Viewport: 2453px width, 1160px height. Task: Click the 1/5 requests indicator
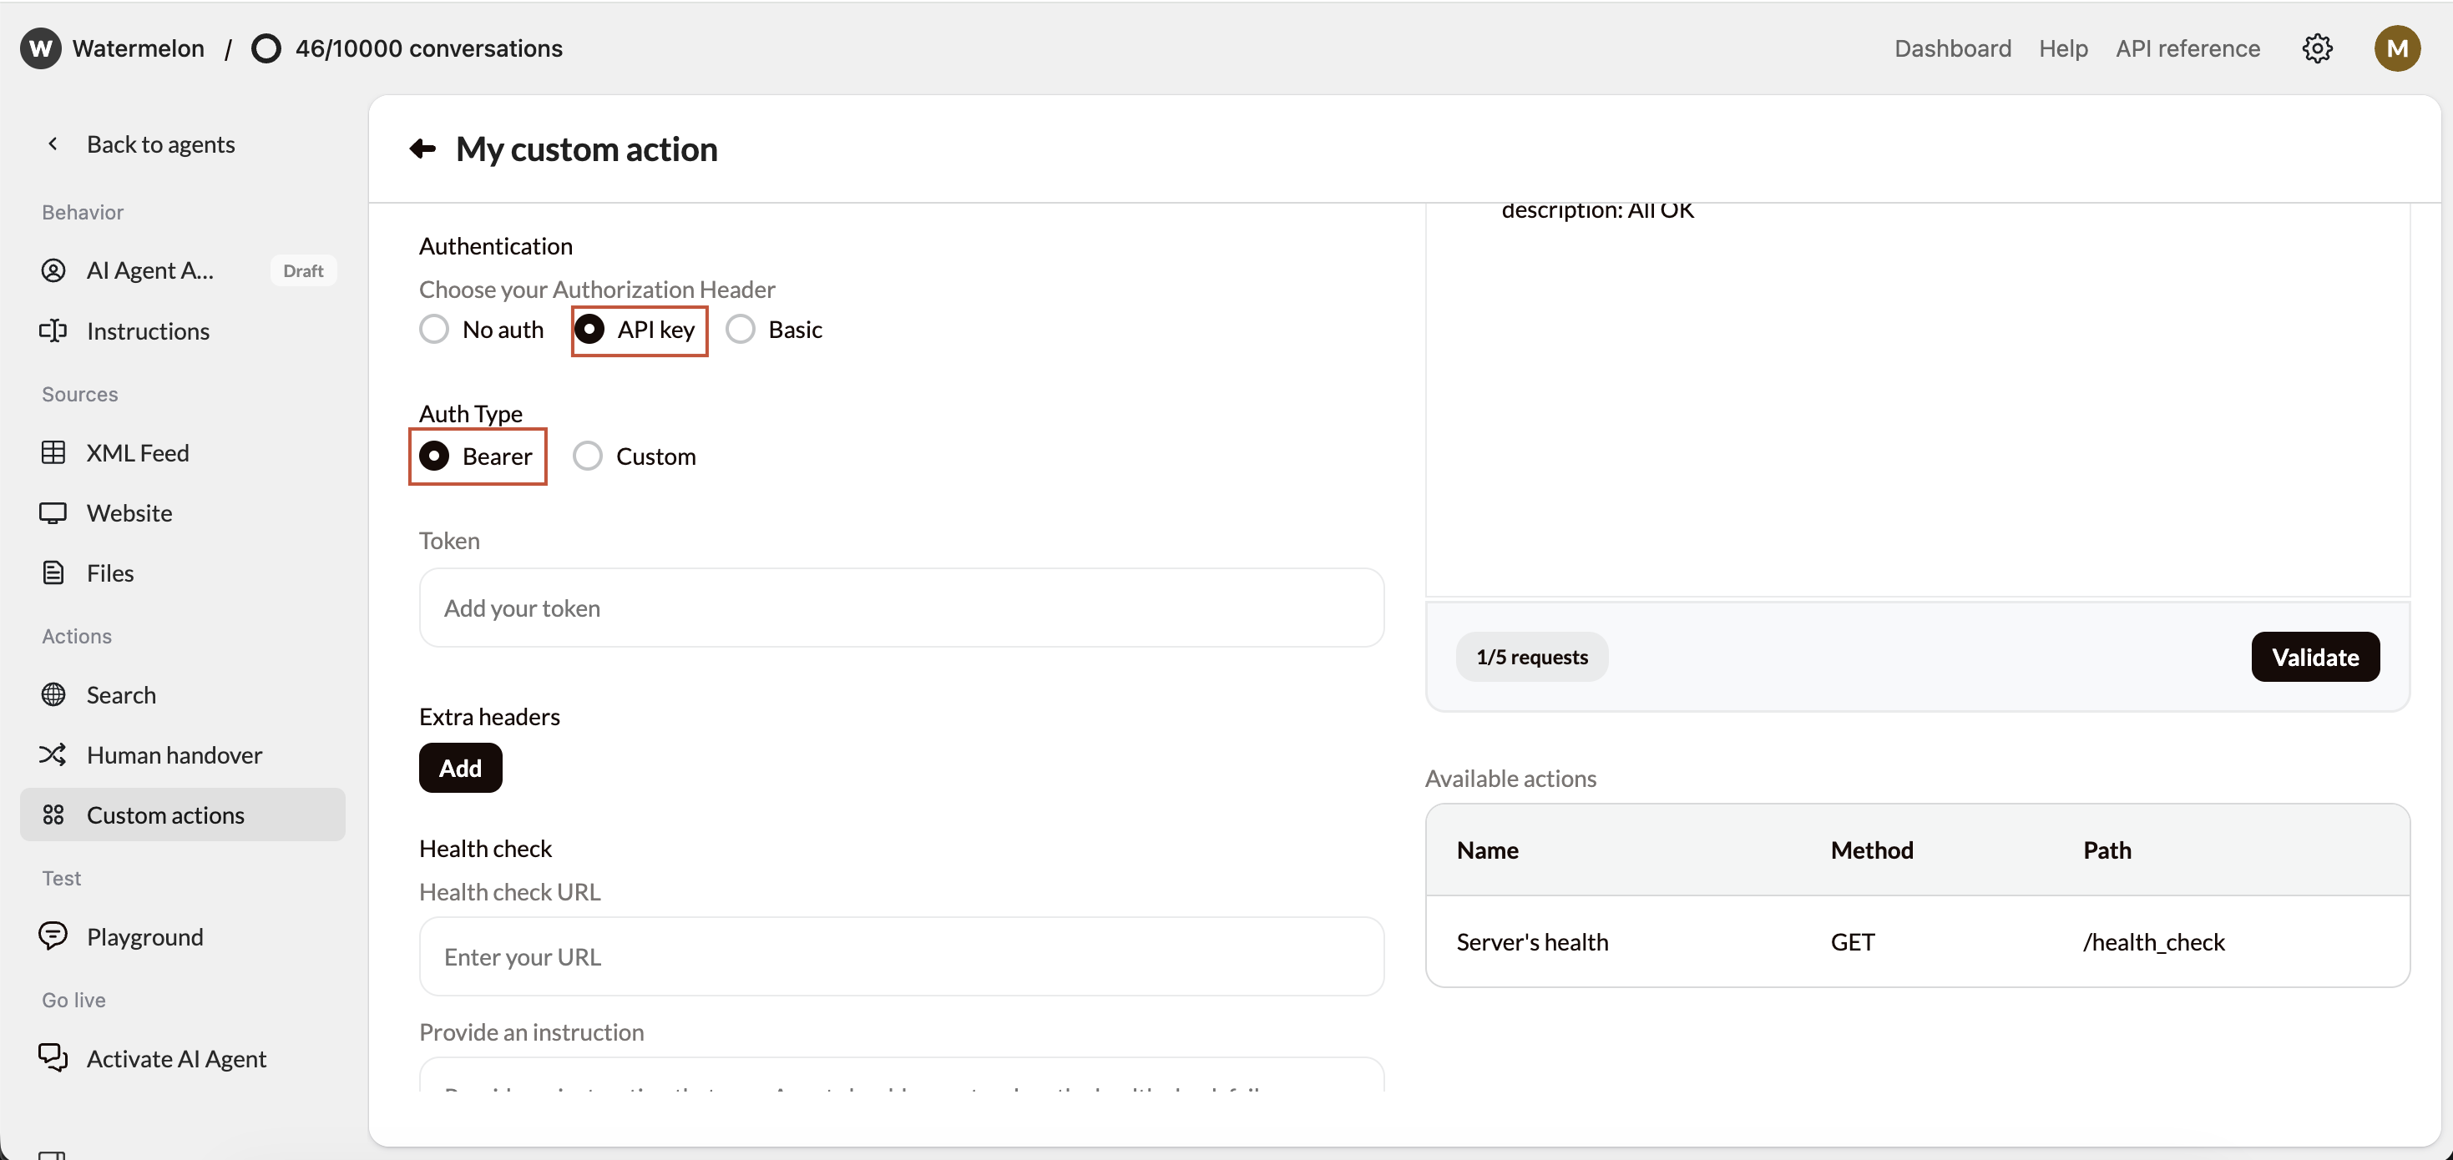click(x=1531, y=657)
